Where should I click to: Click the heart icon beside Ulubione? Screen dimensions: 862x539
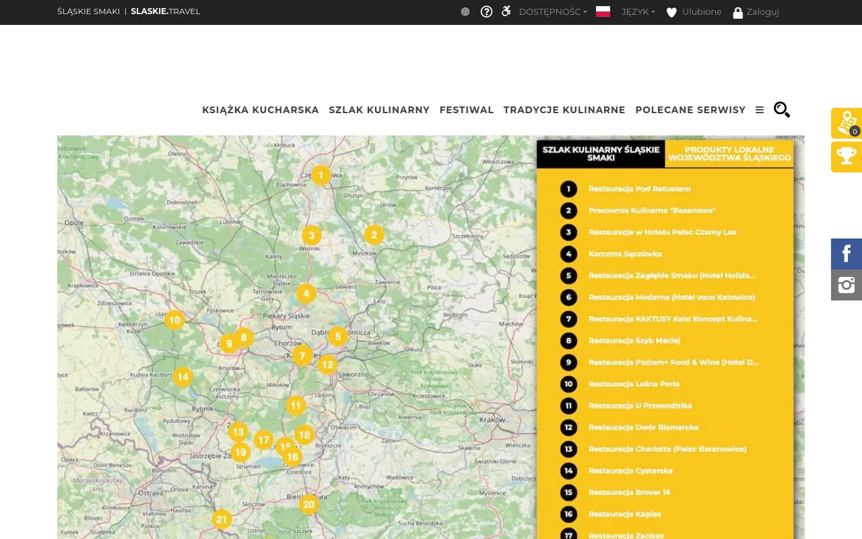click(671, 12)
